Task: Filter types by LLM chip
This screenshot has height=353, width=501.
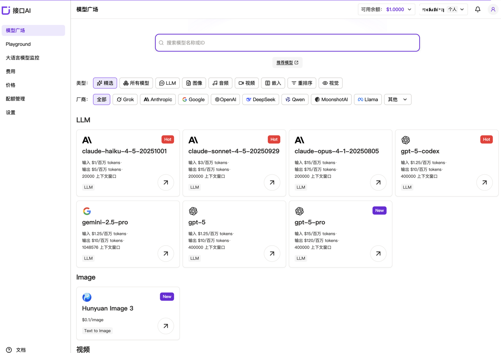Action: click(x=168, y=83)
